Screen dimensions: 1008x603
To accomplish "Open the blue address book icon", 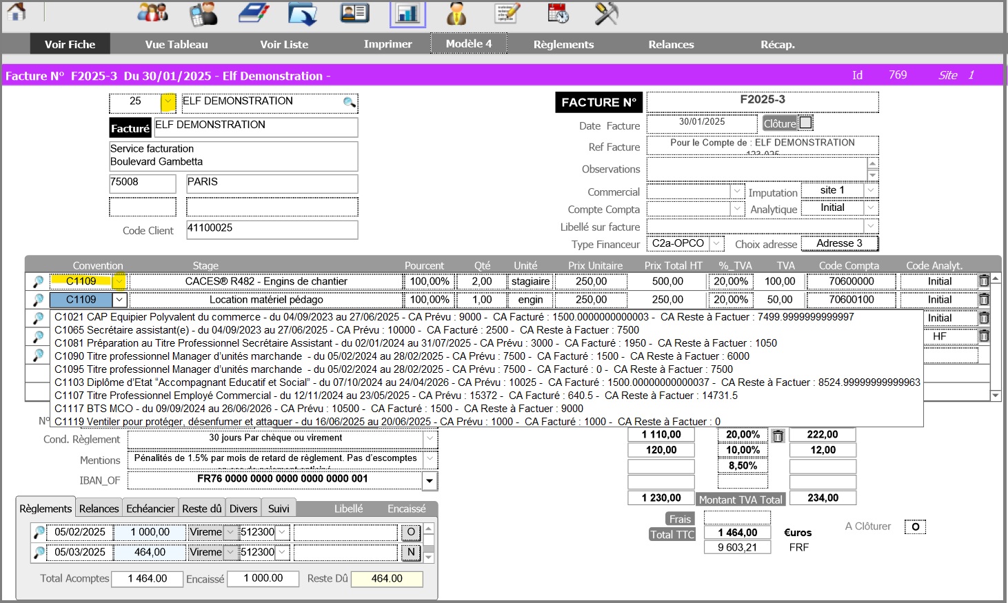I will pyautogui.click(x=254, y=12).
